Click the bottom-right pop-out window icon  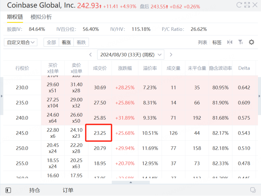253,190
